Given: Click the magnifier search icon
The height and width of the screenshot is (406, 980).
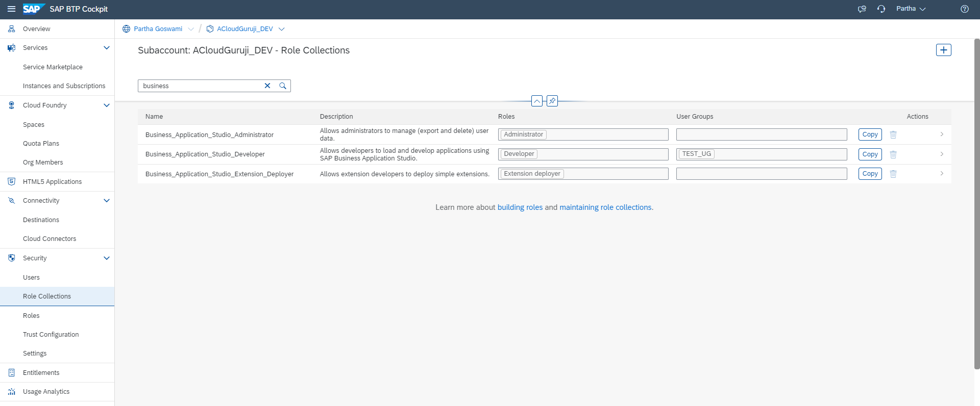Looking at the screenshot, I should (283, 86).
